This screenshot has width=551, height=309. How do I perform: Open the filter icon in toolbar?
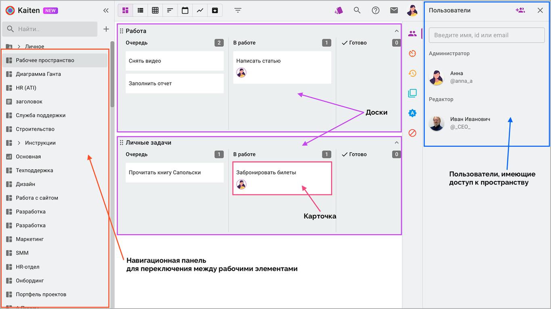238,10
